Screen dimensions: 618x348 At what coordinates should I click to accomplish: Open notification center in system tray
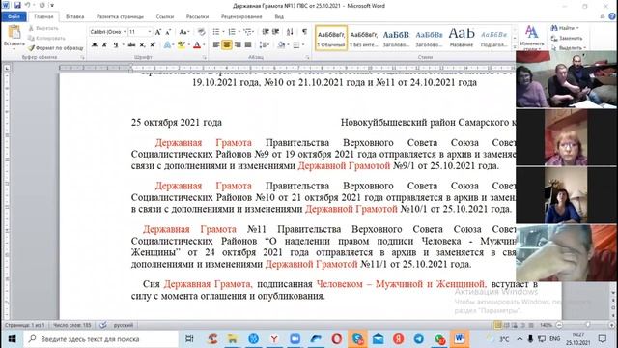click(603, 338)
